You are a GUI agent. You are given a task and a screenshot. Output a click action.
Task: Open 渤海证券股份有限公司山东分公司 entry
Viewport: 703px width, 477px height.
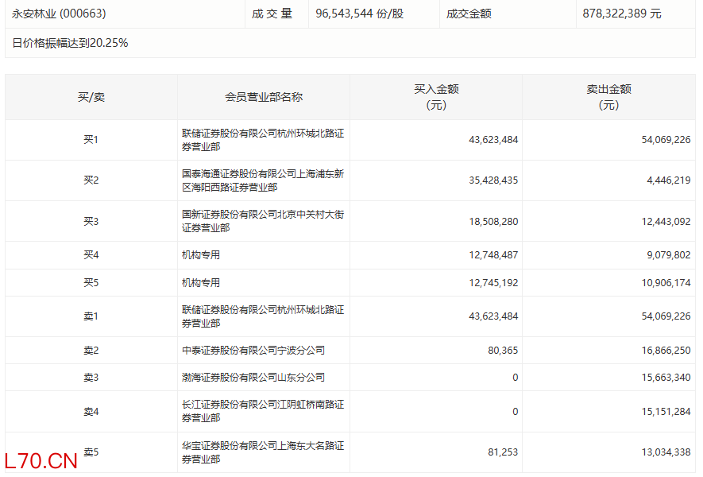253,377
